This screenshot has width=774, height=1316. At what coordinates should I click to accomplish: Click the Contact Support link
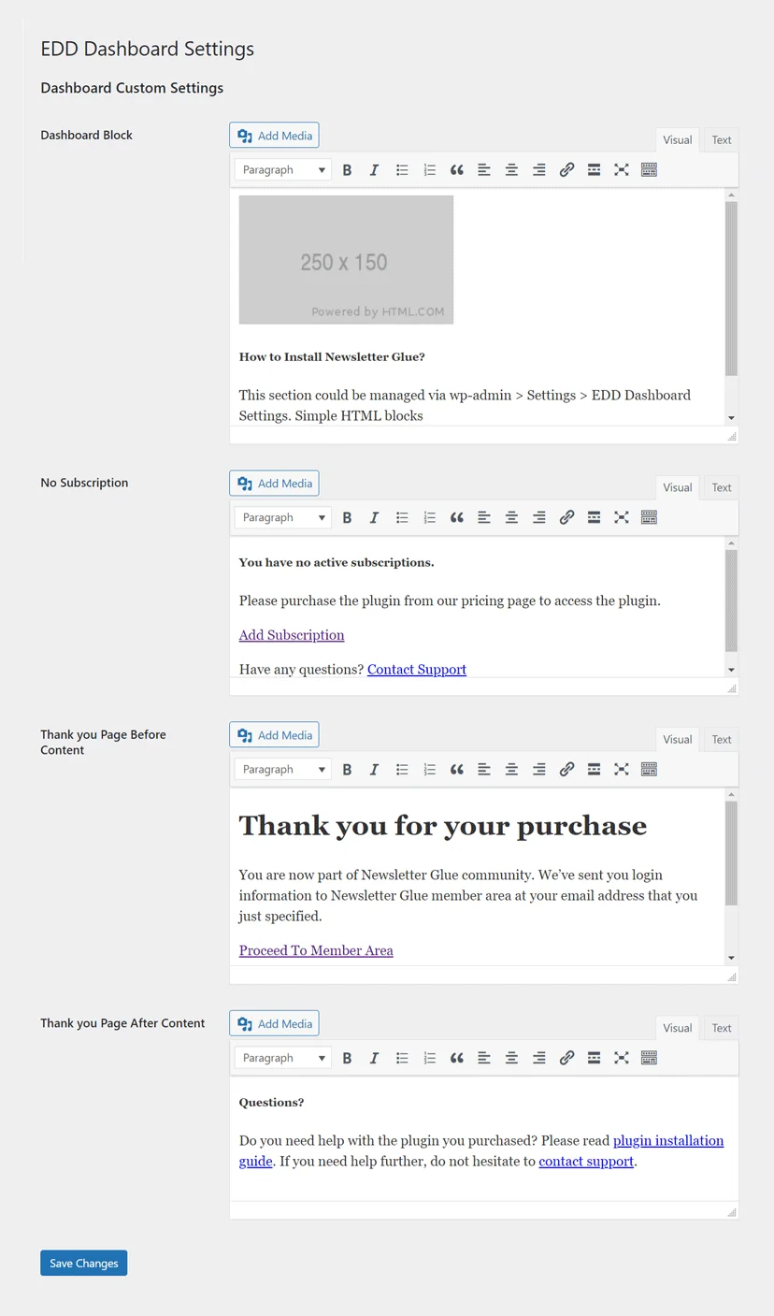pos(417,670)
